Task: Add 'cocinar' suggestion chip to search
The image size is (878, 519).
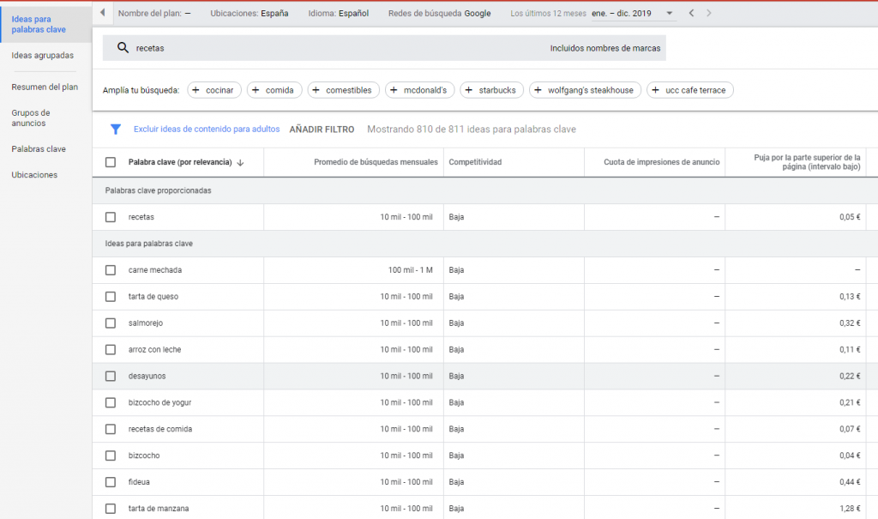Action: point(214,90)
